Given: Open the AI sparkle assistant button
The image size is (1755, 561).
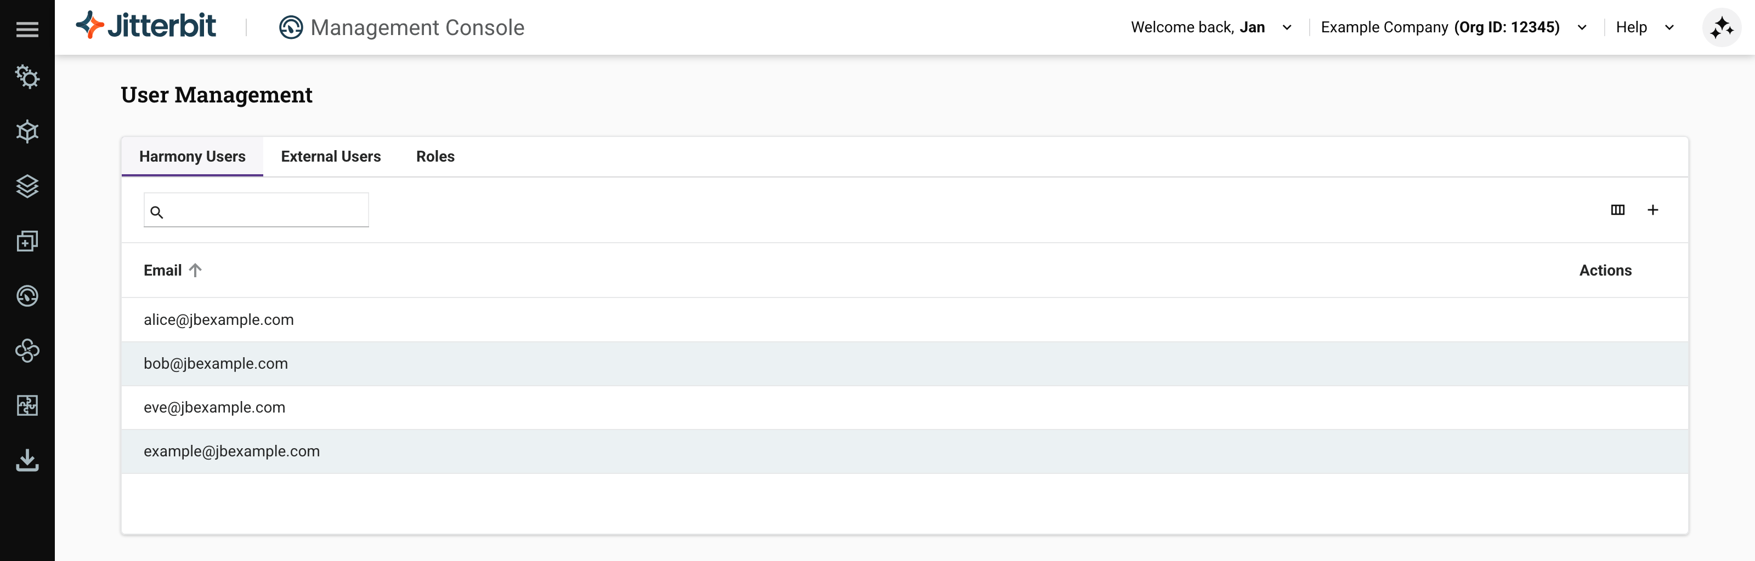Looking at the screenshot, I should tap(1721, 28).
